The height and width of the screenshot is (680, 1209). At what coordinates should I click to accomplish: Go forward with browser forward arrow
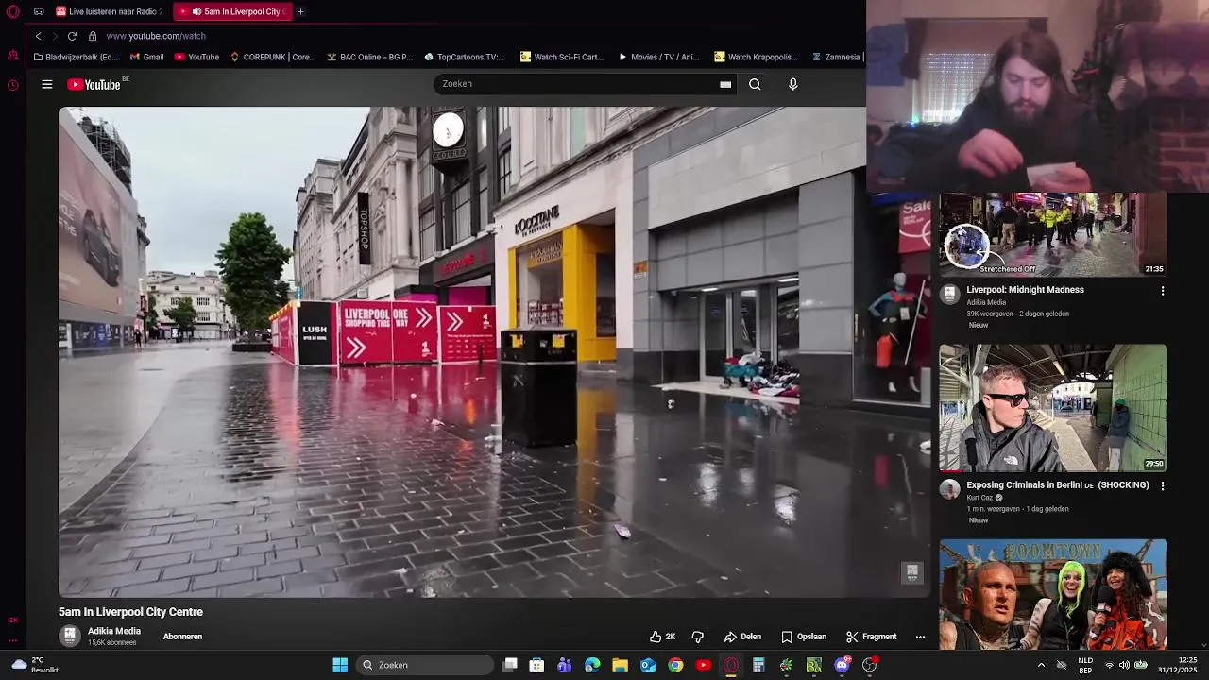(x=55, y=36)
